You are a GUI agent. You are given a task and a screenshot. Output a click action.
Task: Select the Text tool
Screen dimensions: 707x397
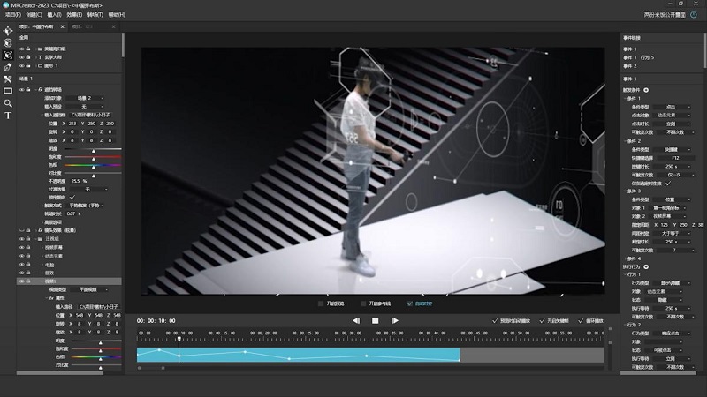[x=8, y=116]
